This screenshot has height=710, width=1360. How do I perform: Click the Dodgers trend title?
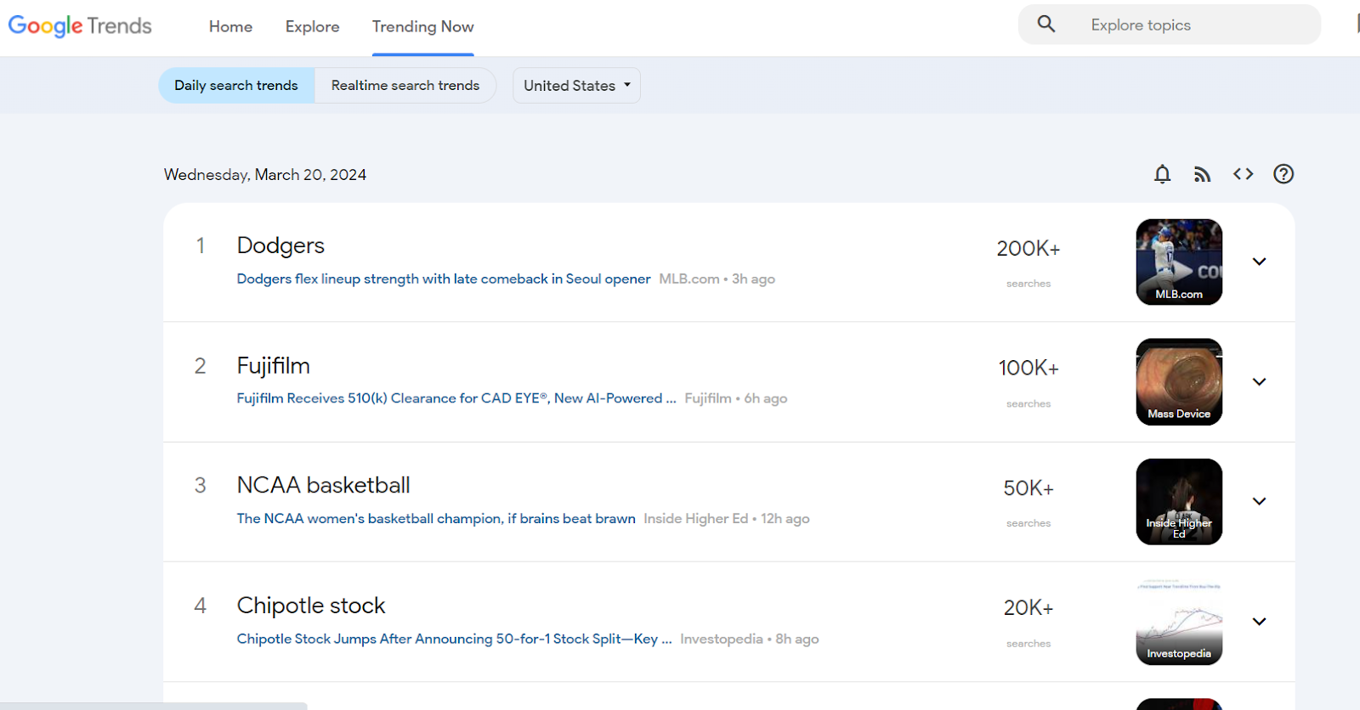pyautogui.click(x=280, y=245)
